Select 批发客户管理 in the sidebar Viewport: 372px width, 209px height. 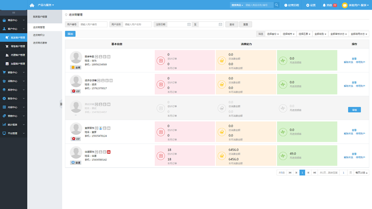13,38
